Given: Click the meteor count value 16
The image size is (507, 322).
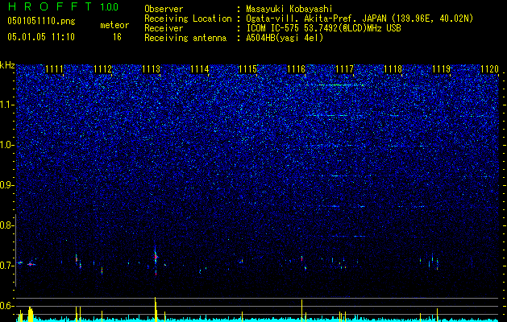Looking at the screenshot, I should tap(117, 37).
